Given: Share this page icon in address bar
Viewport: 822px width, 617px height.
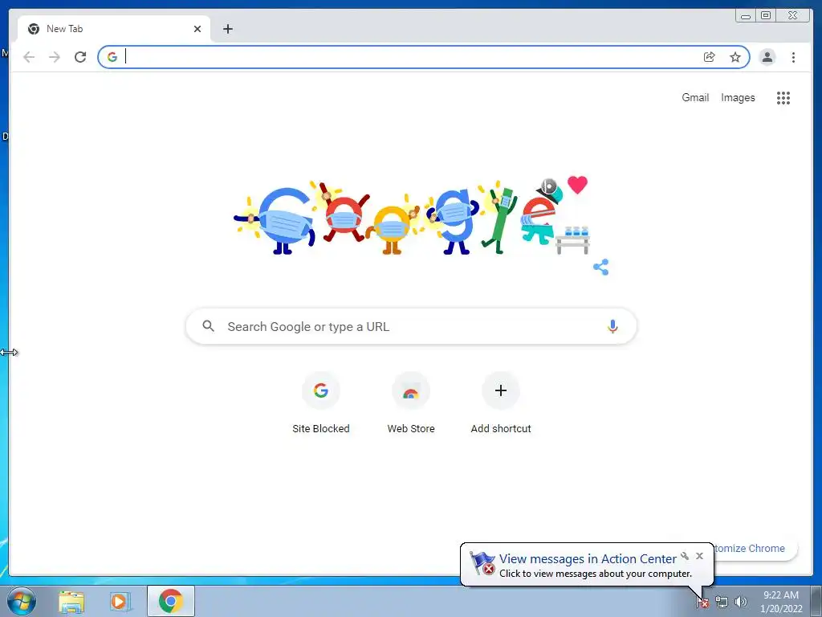Looking at the screenshot, I should [710, 57].
